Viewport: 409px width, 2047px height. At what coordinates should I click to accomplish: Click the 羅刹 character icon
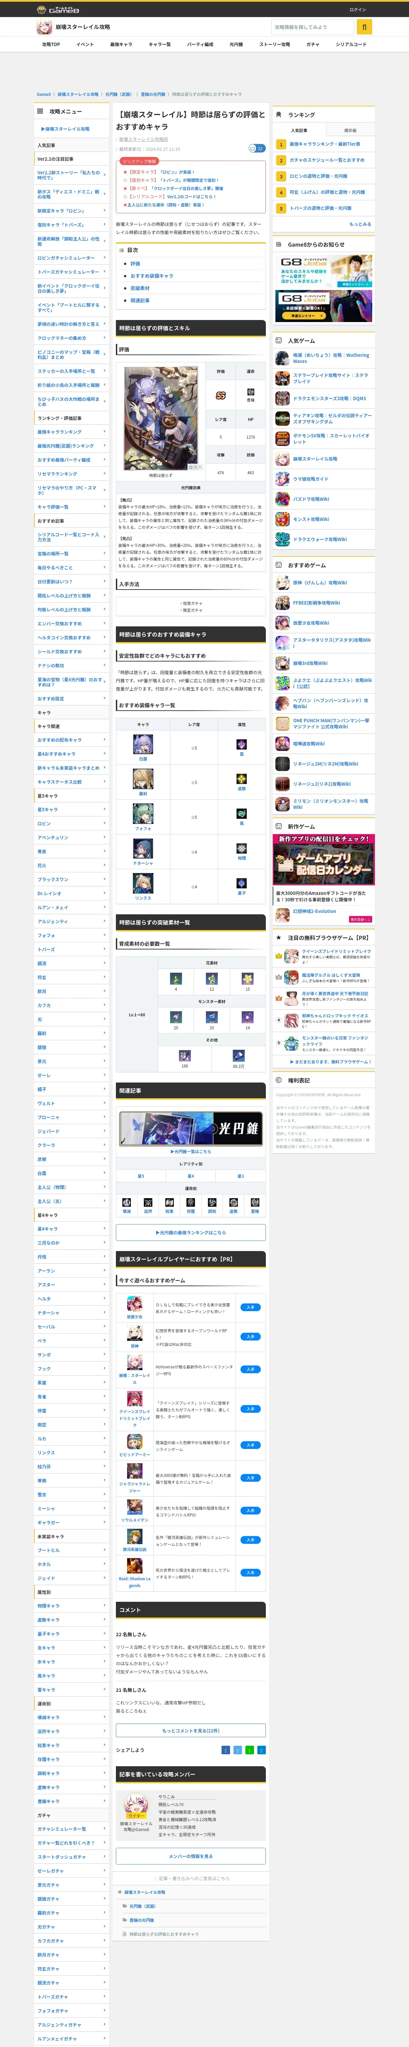[x=143, y=779]
